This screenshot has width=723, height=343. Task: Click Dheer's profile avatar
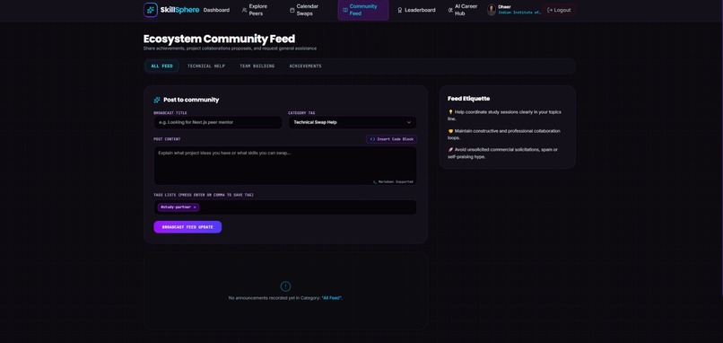click(x=492, y=10)
